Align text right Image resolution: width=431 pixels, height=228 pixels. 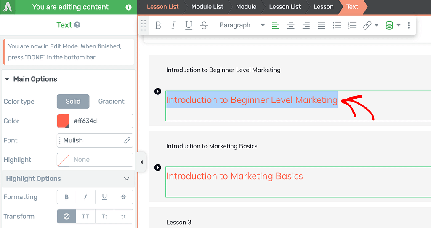coord(306,25)
